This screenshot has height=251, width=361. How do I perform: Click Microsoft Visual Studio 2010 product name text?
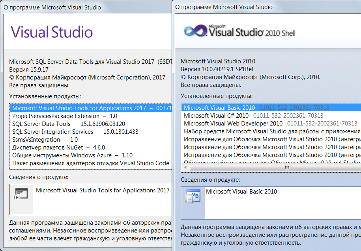218,61
